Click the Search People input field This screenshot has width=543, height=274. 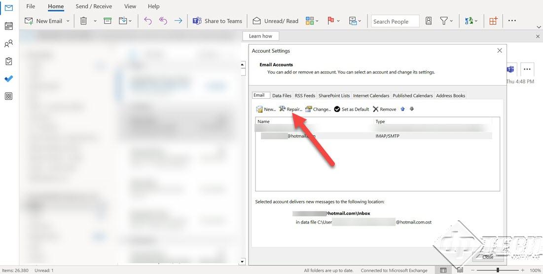pos(395,22)
